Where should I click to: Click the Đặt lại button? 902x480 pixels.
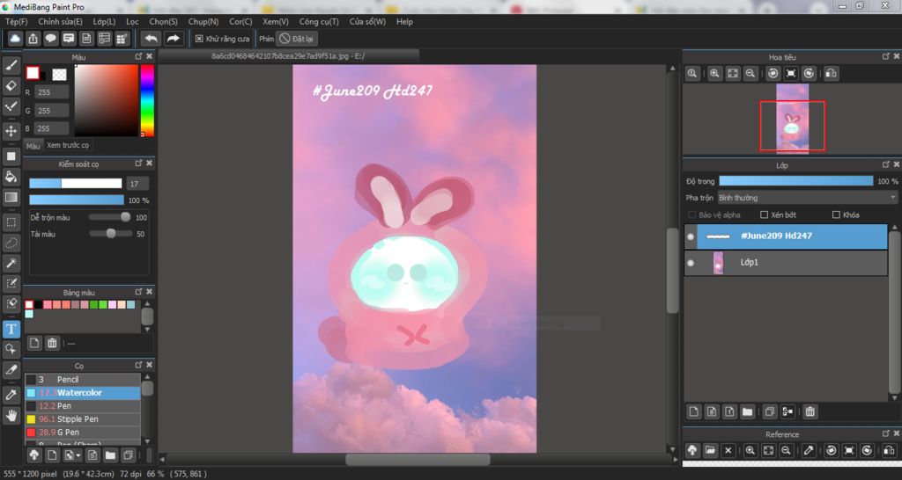point(297,39)
